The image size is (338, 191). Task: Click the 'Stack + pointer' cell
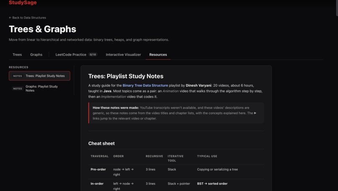[x=179, y=184]
